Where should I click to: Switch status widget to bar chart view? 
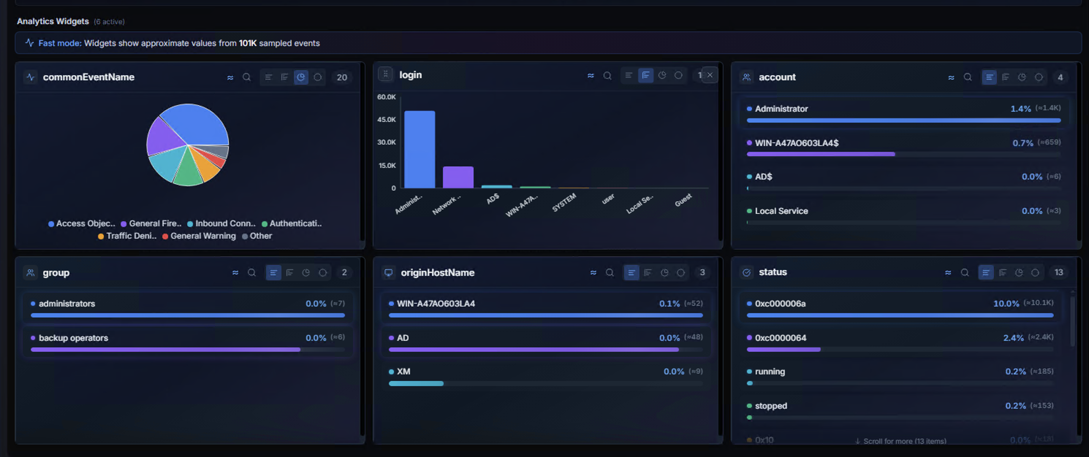click(1002, 272)
